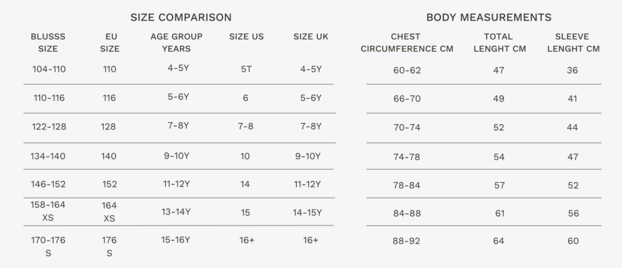
Task: Click the SIZE US column header
Action: [x=246, y=37]
